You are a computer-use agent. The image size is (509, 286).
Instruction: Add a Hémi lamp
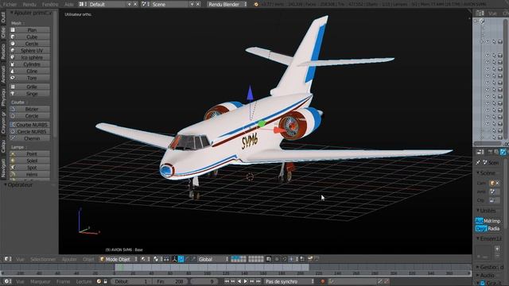tap(30, 175)
